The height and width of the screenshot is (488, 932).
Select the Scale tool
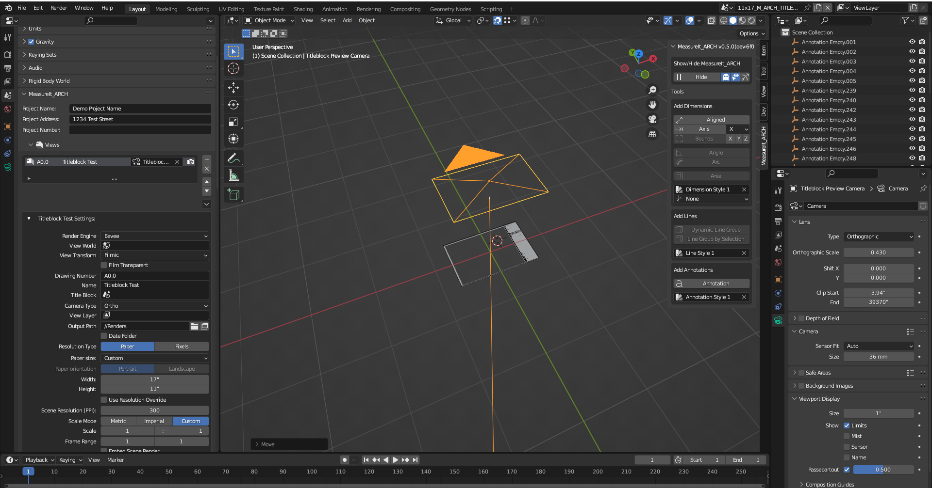point(233,122)
